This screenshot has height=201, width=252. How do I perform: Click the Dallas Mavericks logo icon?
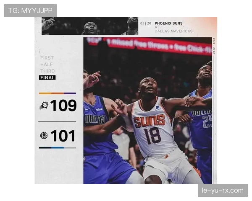coord(44,135)
